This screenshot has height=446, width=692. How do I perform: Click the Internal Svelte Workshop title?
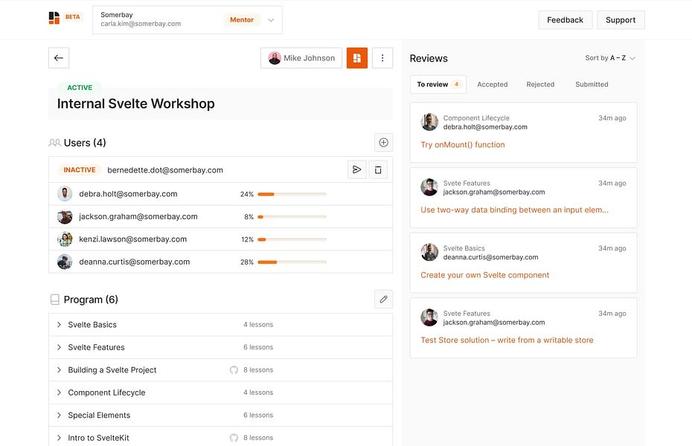coord(136,103)
